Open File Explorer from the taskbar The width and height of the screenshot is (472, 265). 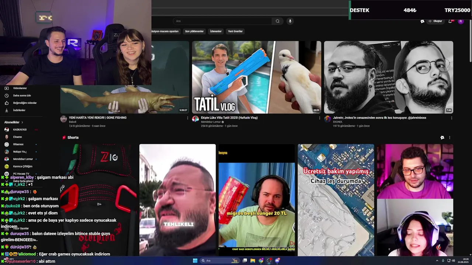pos(253,261)
